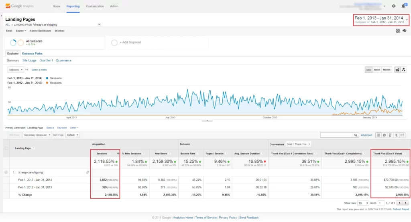Switch graph interval to Week
The width and height of the screenshot is (411, 222).
pos(377,70)
